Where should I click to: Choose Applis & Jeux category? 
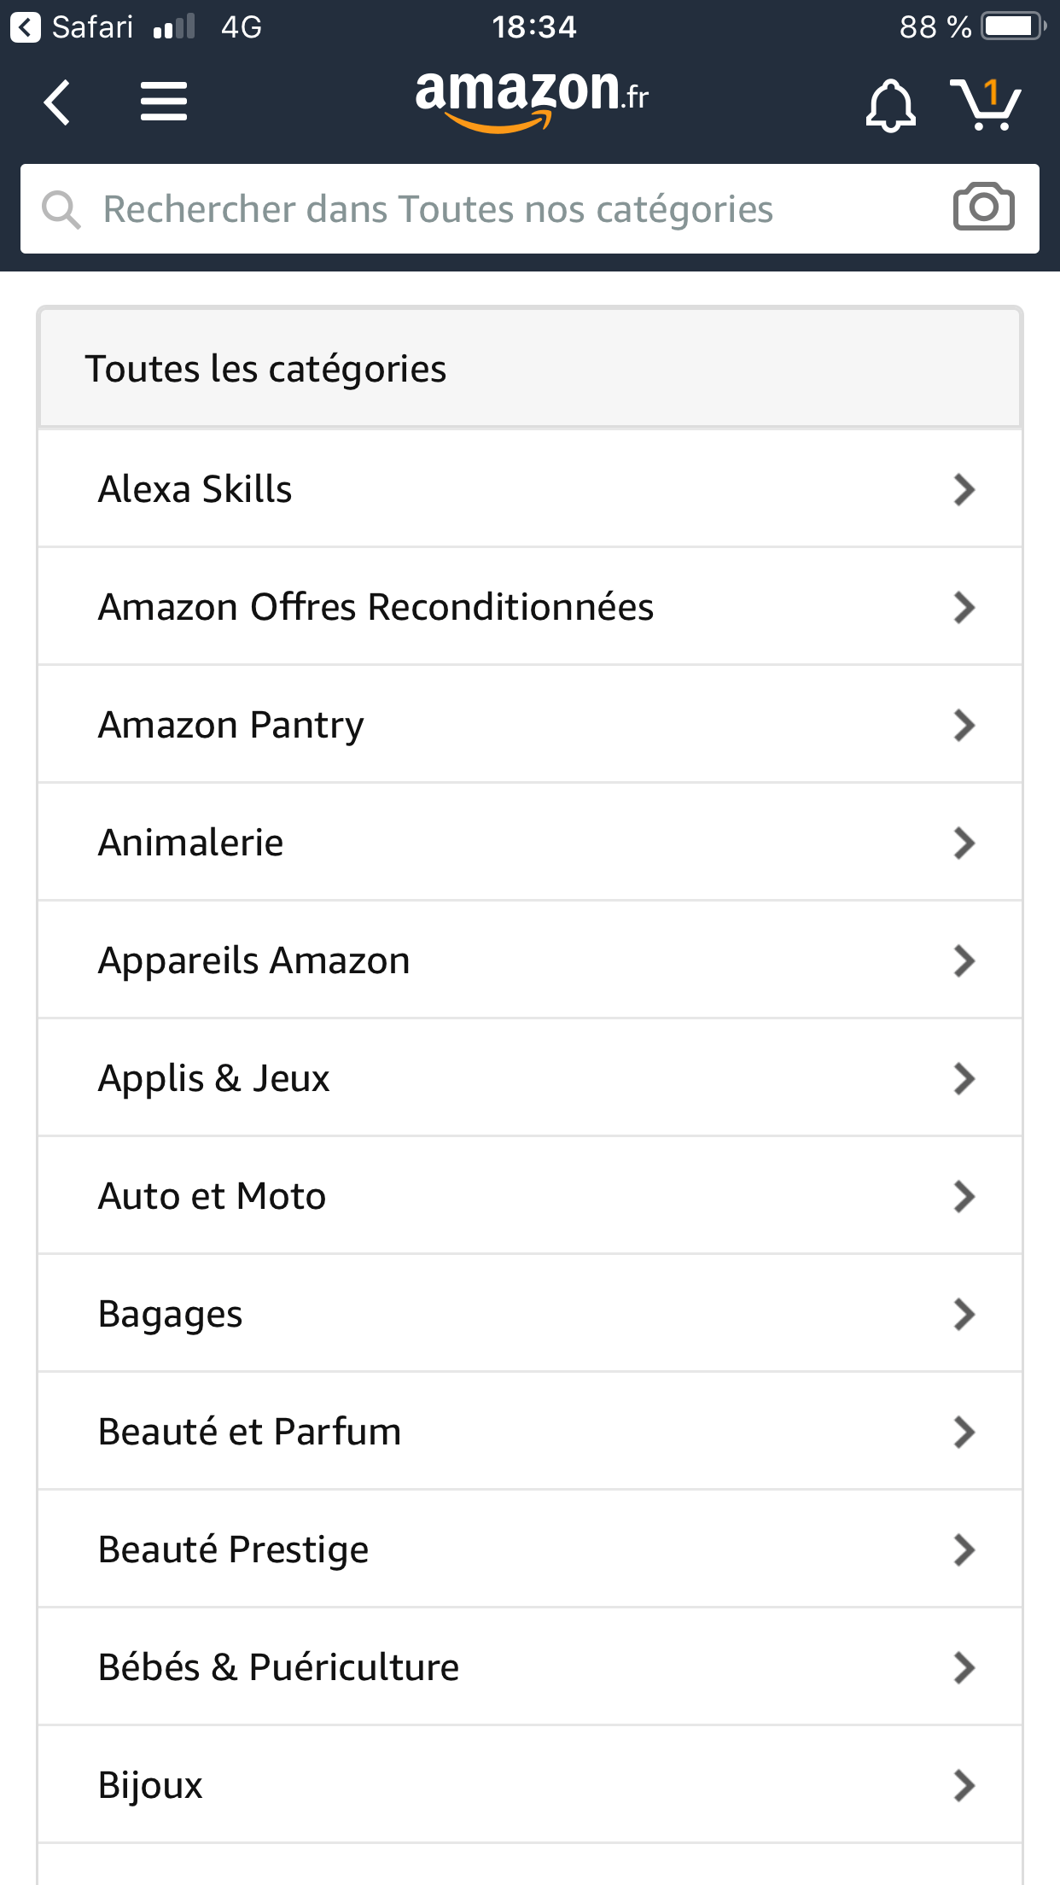pyautogui.click(x=213, y=1078)
